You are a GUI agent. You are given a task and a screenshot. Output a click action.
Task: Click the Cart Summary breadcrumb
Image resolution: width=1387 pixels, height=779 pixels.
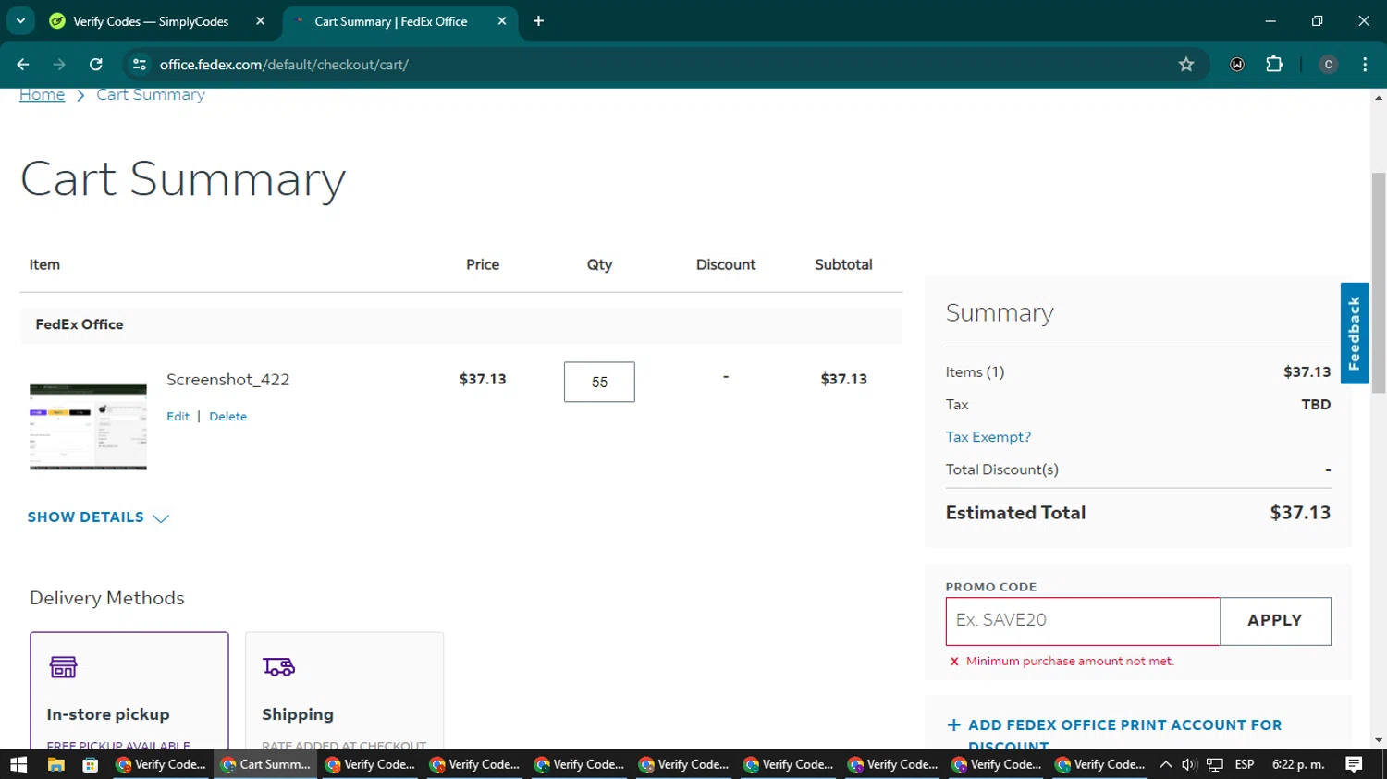click(151, 94)
